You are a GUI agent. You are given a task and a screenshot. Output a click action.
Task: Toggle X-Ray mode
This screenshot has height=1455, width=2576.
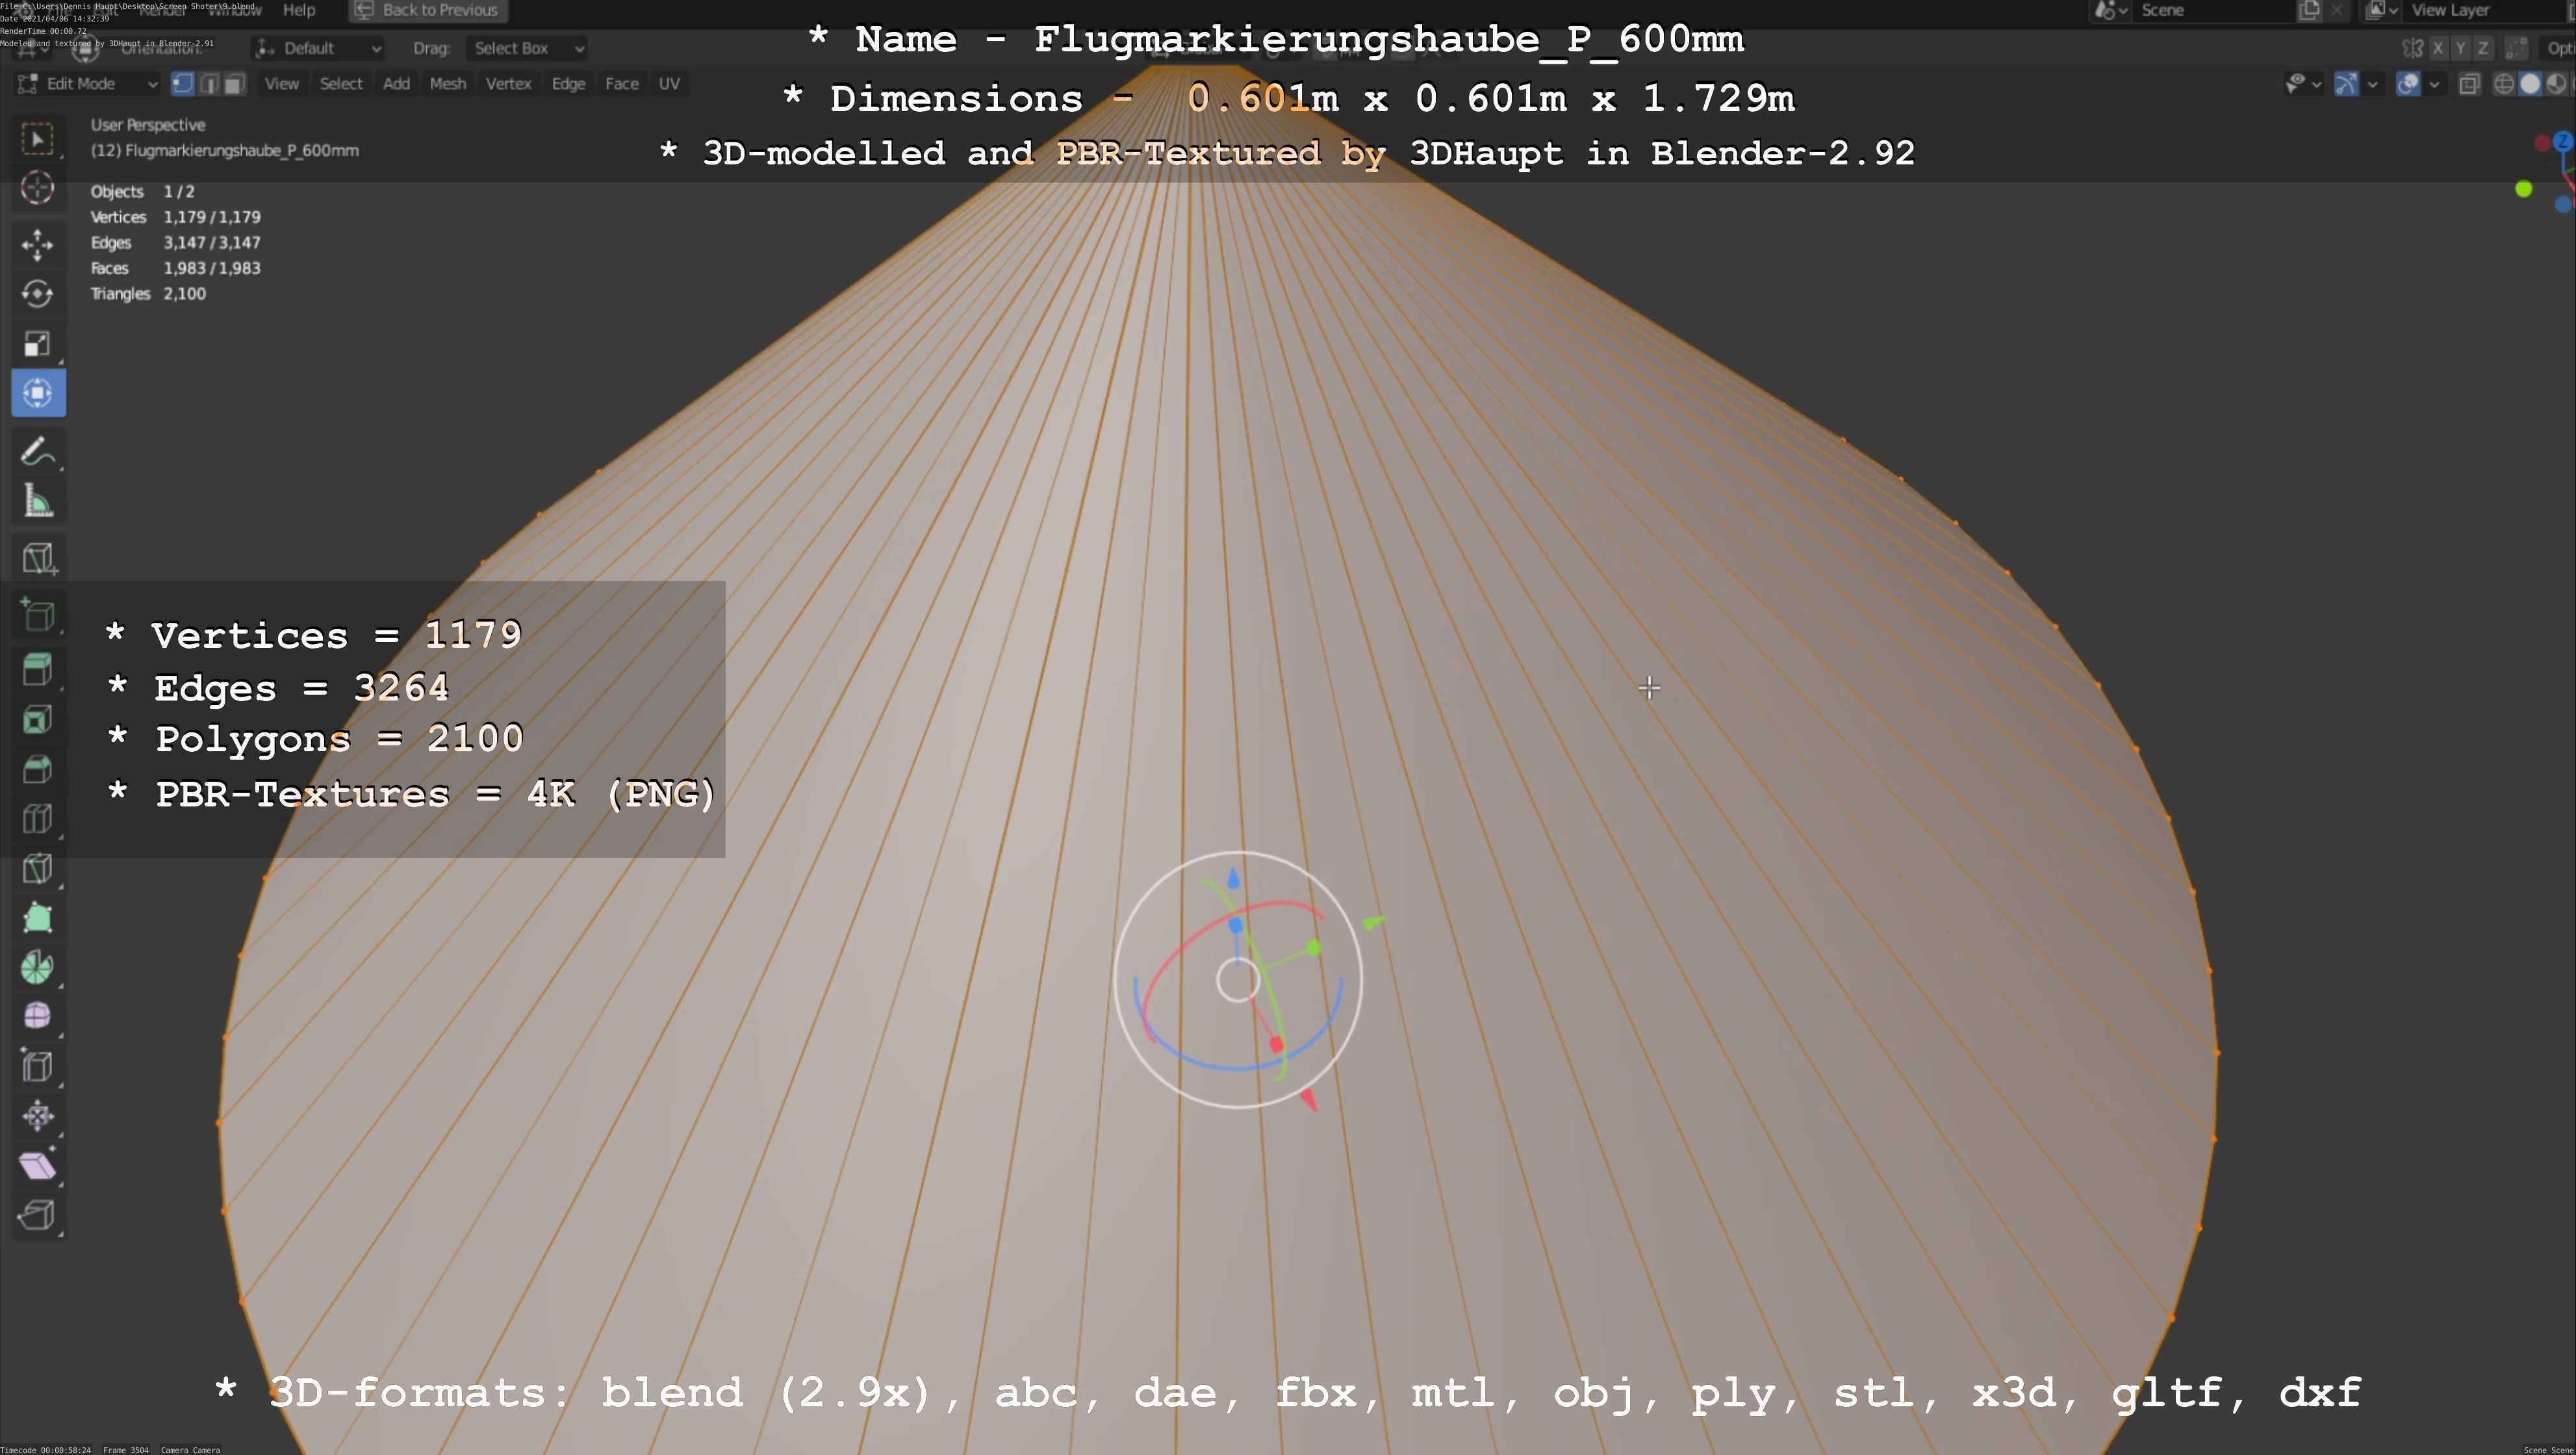coord(2469,84)
